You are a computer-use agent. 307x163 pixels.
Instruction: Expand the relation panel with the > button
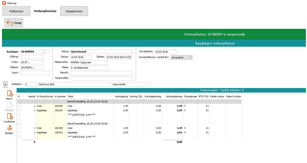[6, 84]
